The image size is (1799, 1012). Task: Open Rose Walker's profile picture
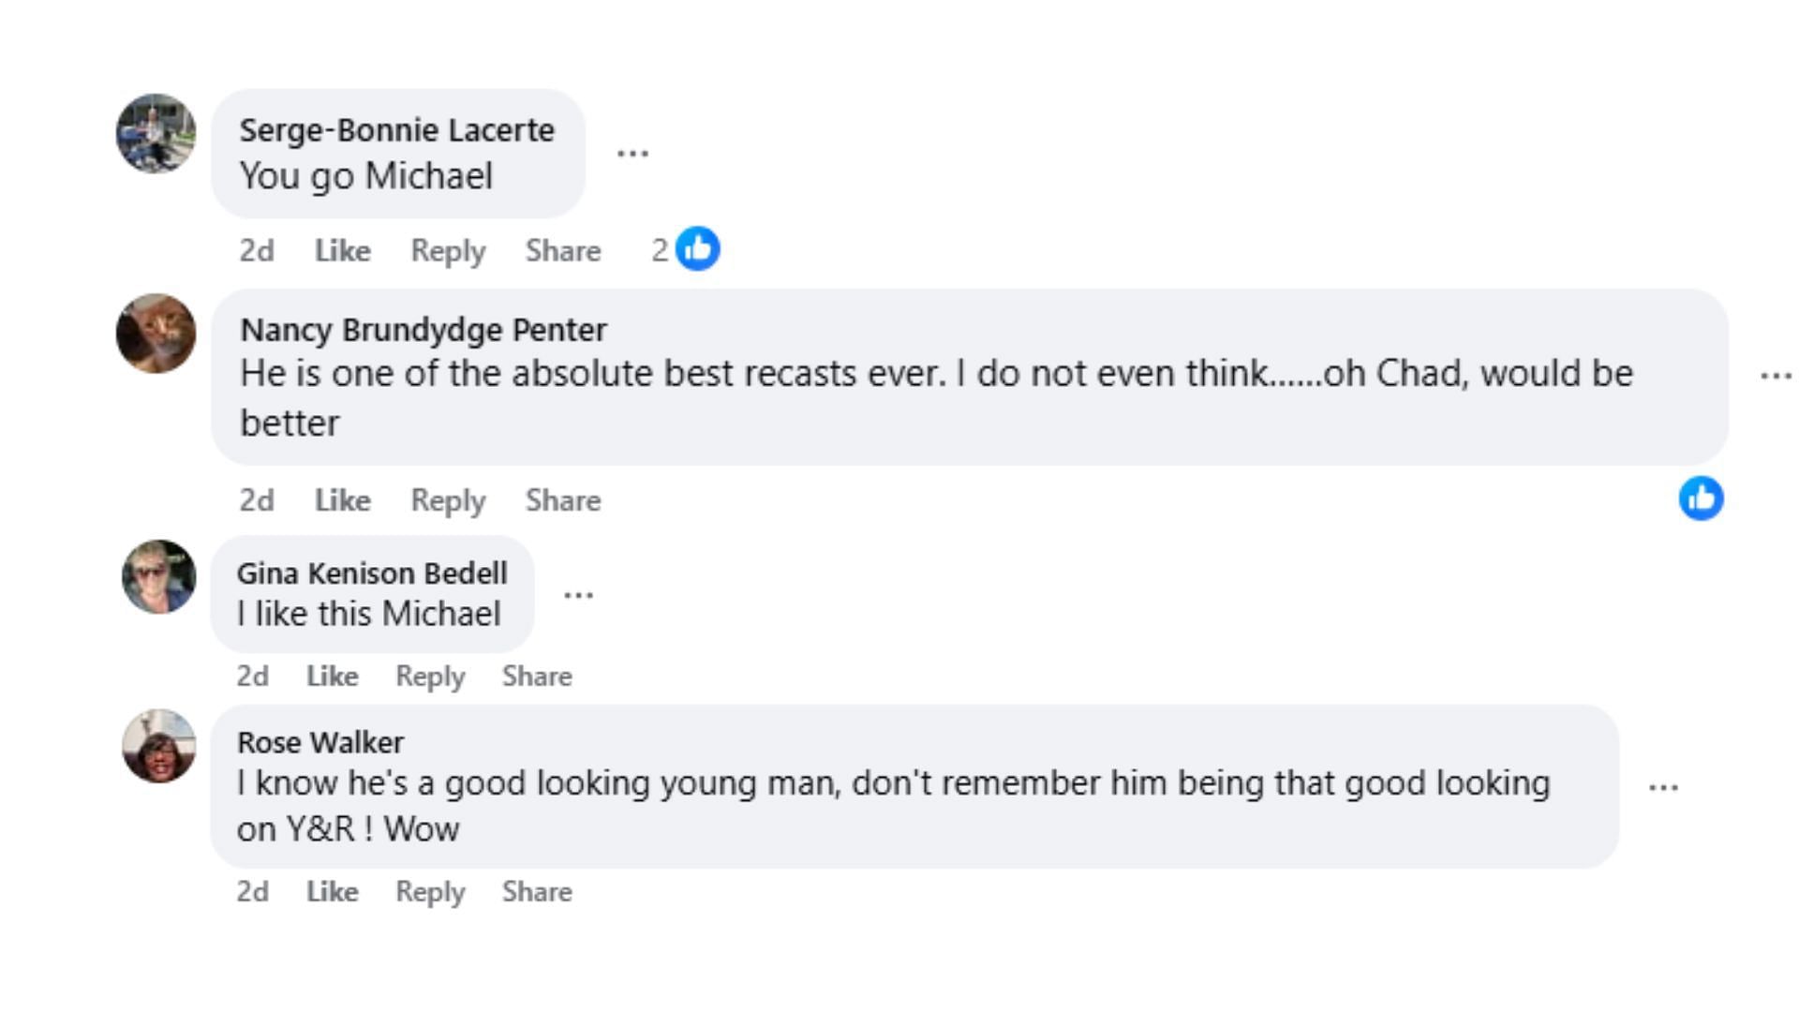coord(158,746)
